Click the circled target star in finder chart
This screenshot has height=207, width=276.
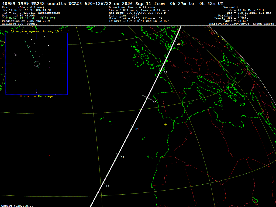37,64
